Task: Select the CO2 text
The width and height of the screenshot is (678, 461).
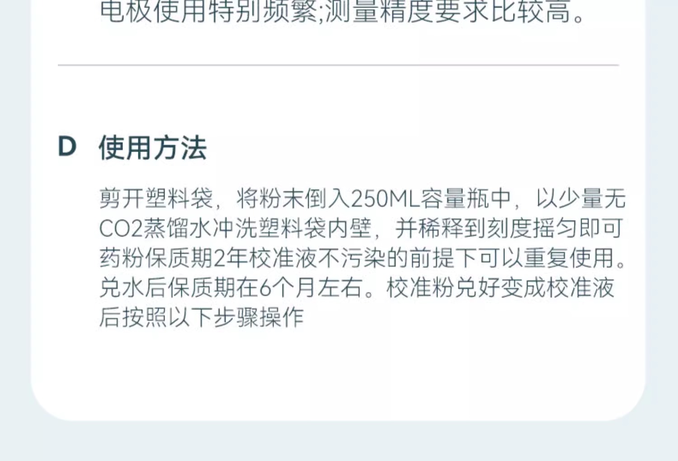Action: click(x=121, y=228)
